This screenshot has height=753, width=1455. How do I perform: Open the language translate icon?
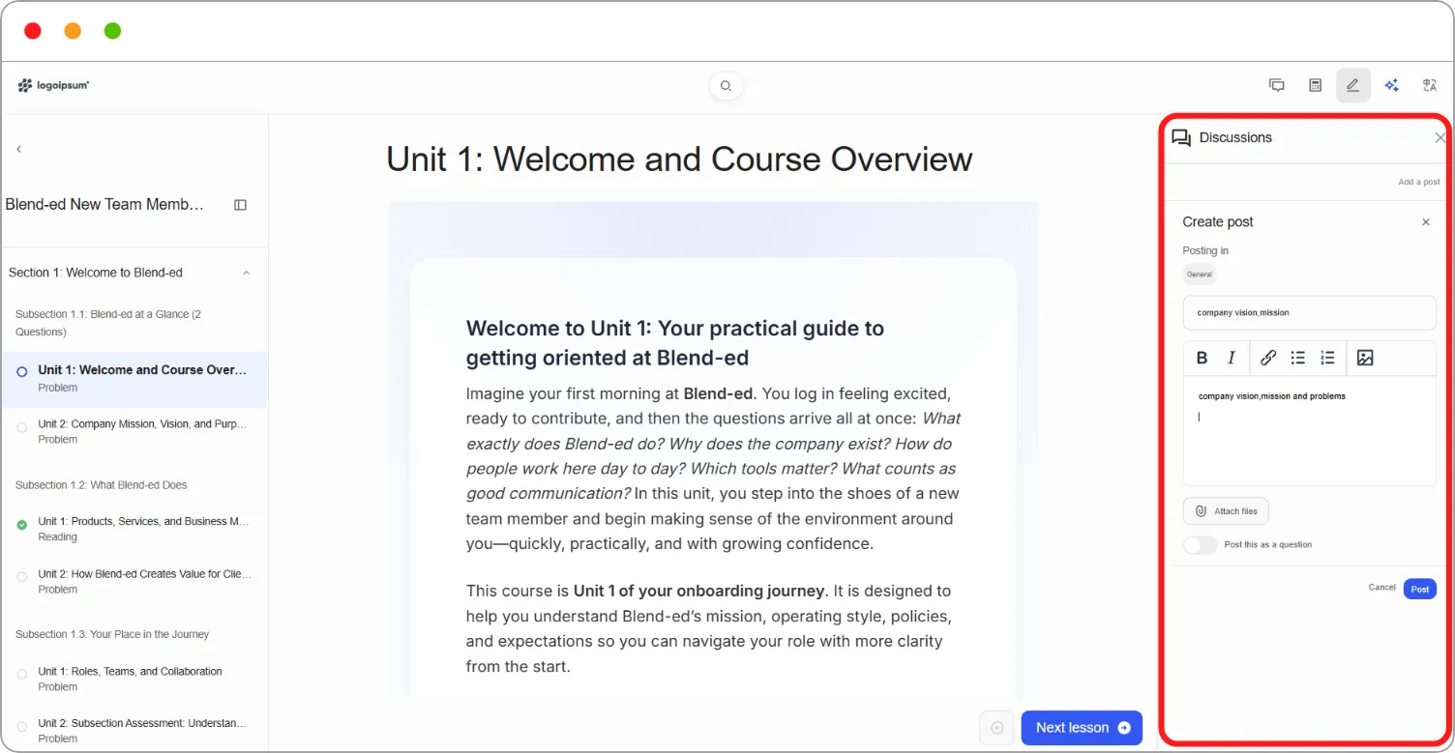1430,85
